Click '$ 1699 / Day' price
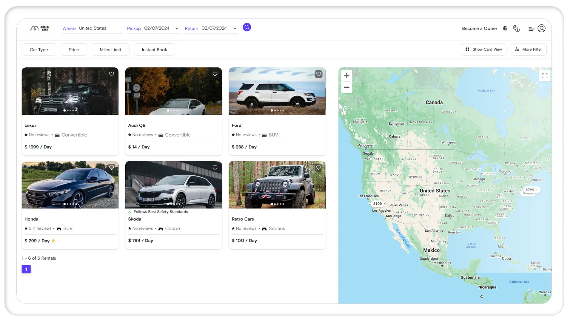This screenshot has height=322, width=573. [x=38, y=147]
